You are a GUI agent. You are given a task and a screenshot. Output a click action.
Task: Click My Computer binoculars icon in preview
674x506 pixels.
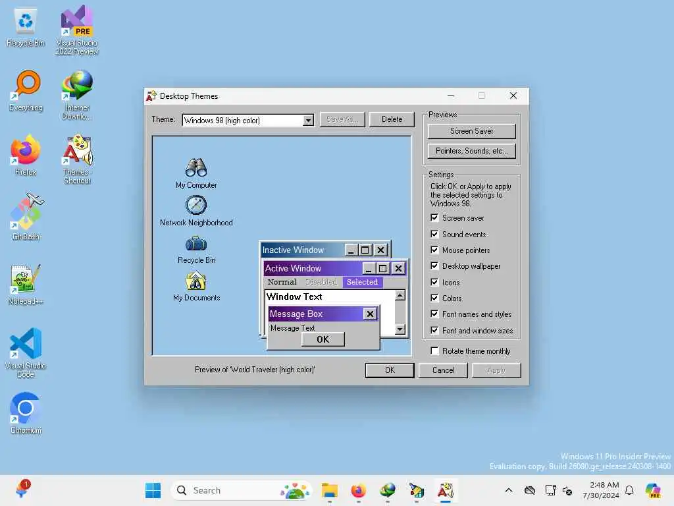tap(196, 168)
